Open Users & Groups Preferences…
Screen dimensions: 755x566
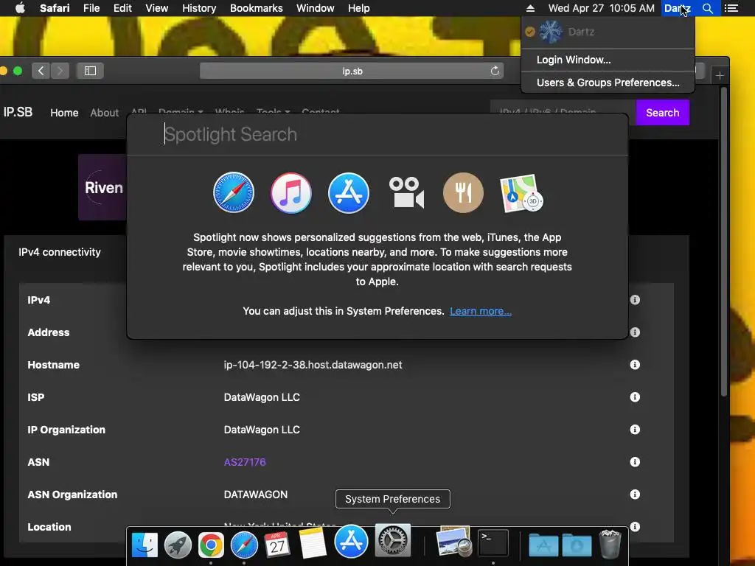tap(608, 83)
